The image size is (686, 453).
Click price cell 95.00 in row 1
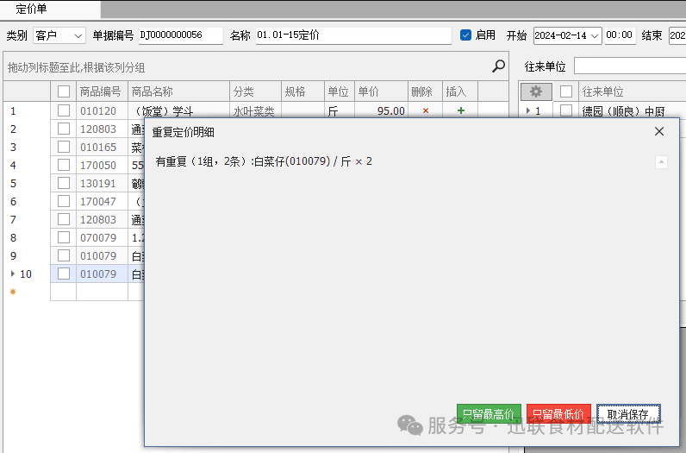pyautogui.click(x=381, y=110)
